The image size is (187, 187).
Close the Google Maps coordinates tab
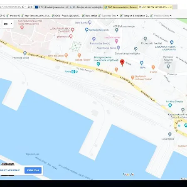171,7
